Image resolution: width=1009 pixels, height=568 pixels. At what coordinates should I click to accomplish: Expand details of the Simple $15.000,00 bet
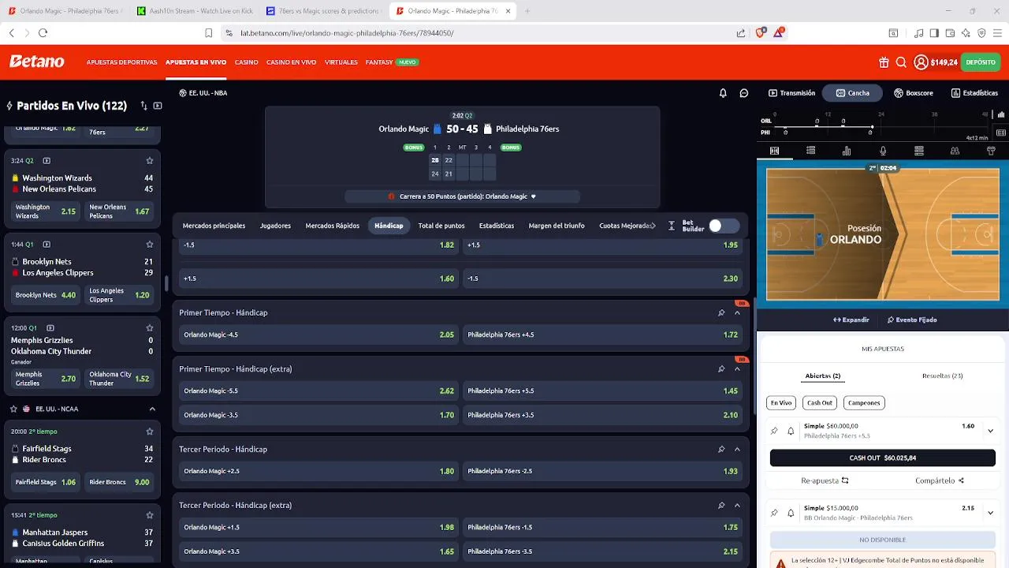(x=990, y=513)
